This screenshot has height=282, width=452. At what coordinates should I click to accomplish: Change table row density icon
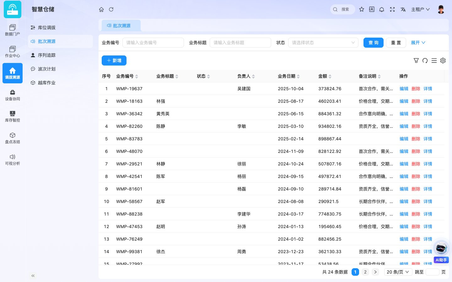coord(434,60)
